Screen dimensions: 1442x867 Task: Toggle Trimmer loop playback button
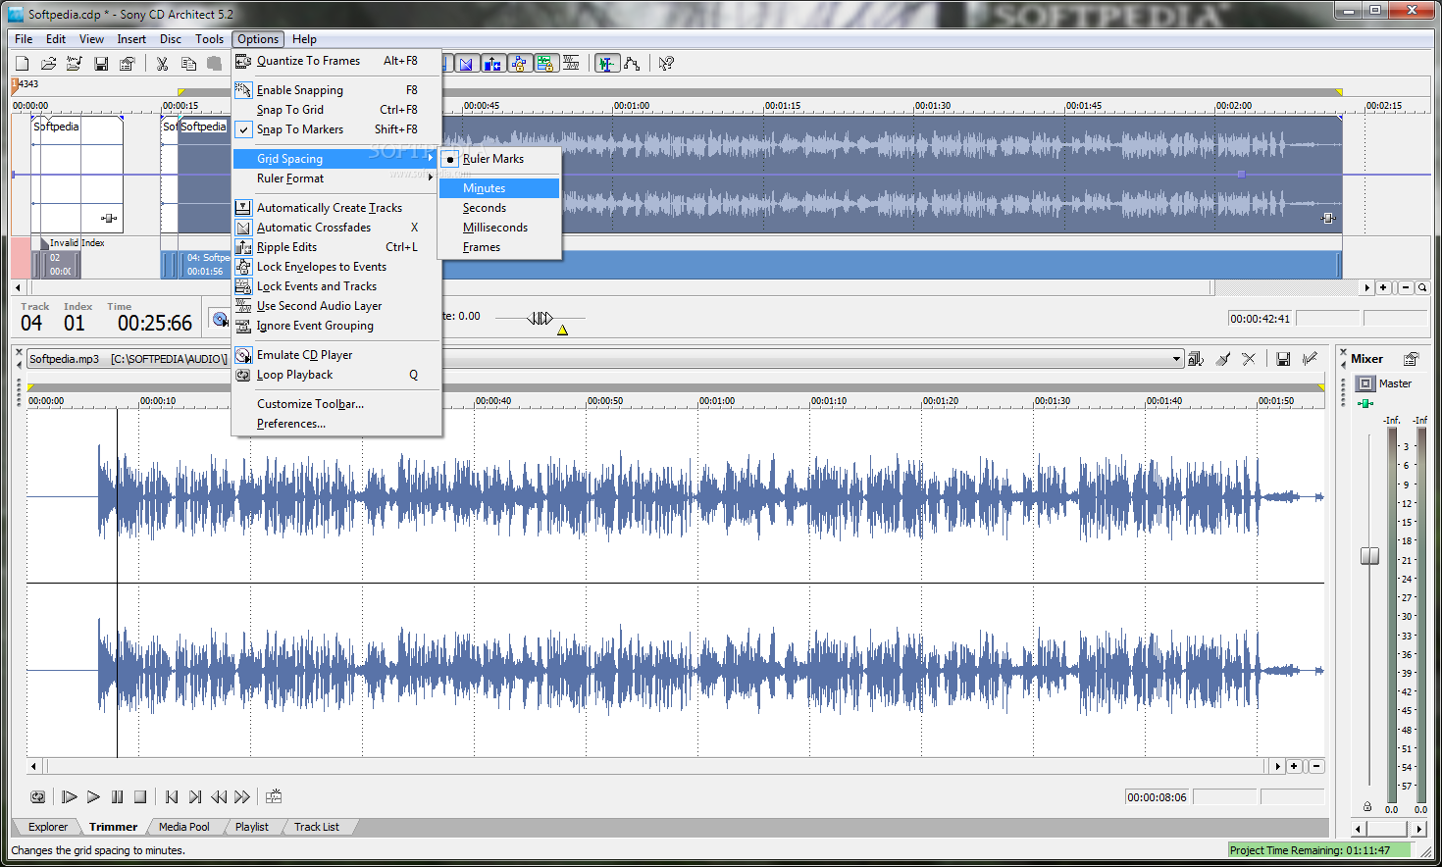(37, 796)
